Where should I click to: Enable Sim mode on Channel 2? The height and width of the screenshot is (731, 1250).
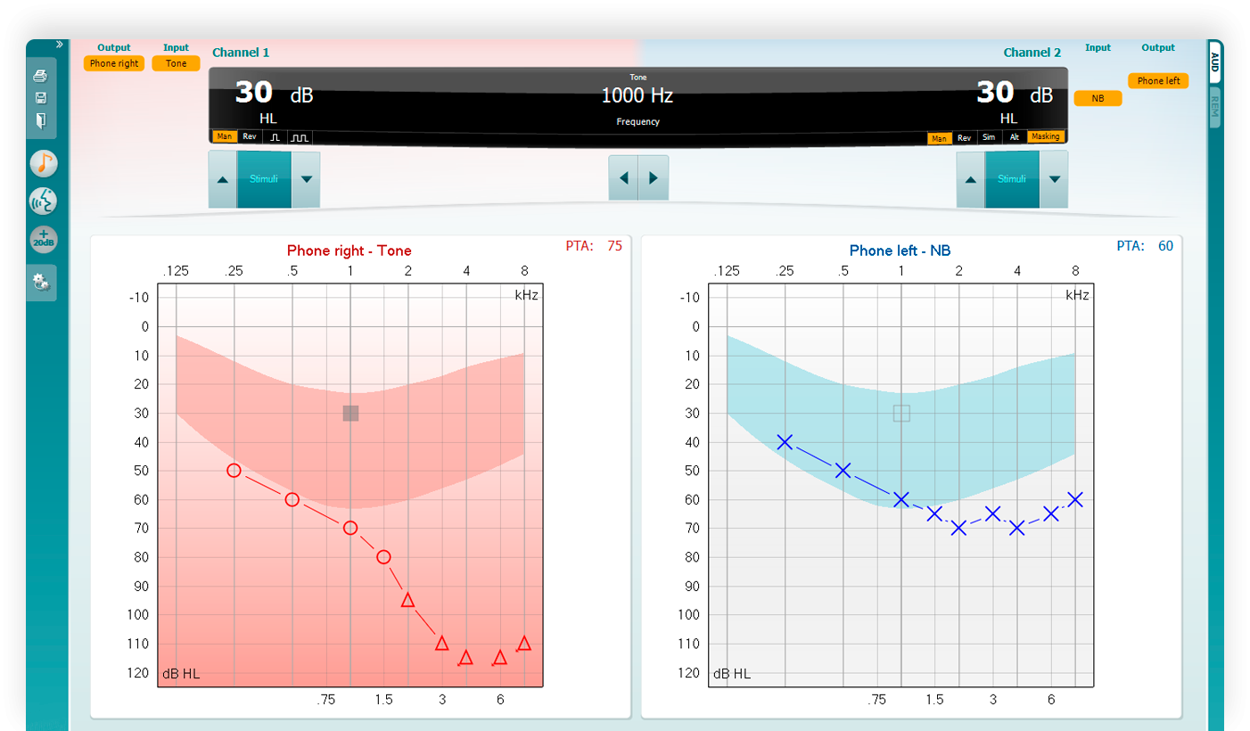[988, 137]
